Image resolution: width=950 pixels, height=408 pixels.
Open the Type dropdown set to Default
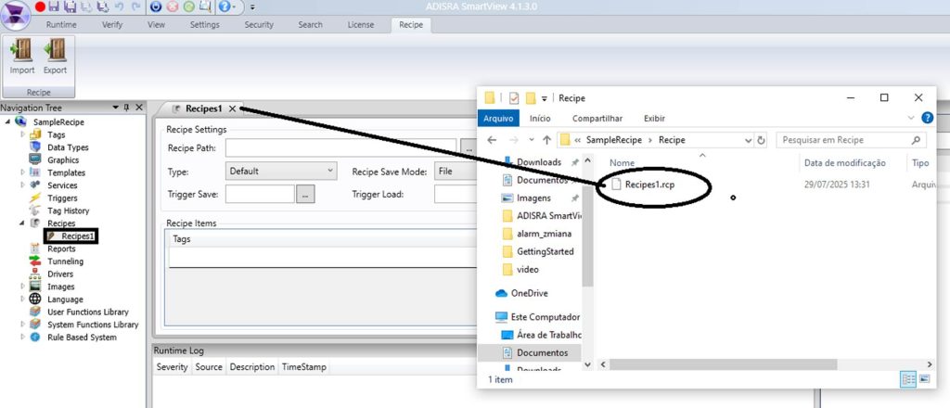281,171
